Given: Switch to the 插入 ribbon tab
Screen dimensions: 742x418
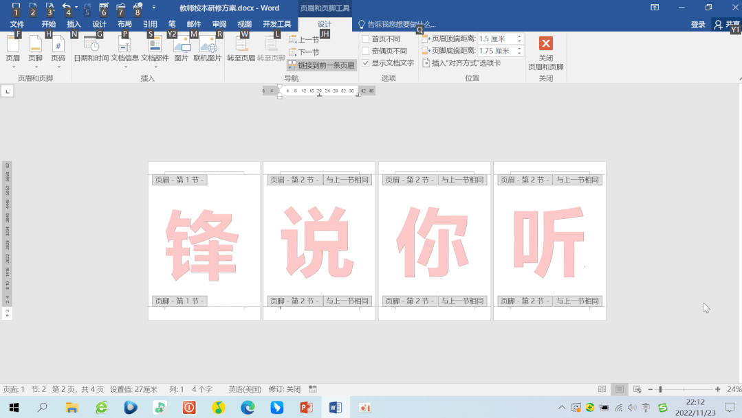Looking at the screenshot, I should 73,23.
